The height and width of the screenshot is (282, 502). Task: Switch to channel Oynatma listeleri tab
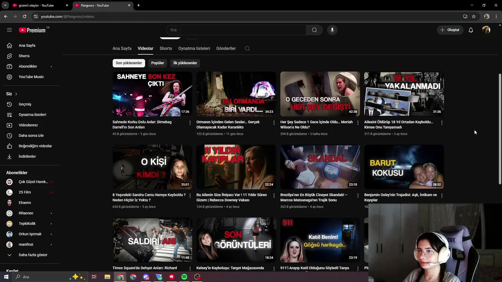(194, 49)
